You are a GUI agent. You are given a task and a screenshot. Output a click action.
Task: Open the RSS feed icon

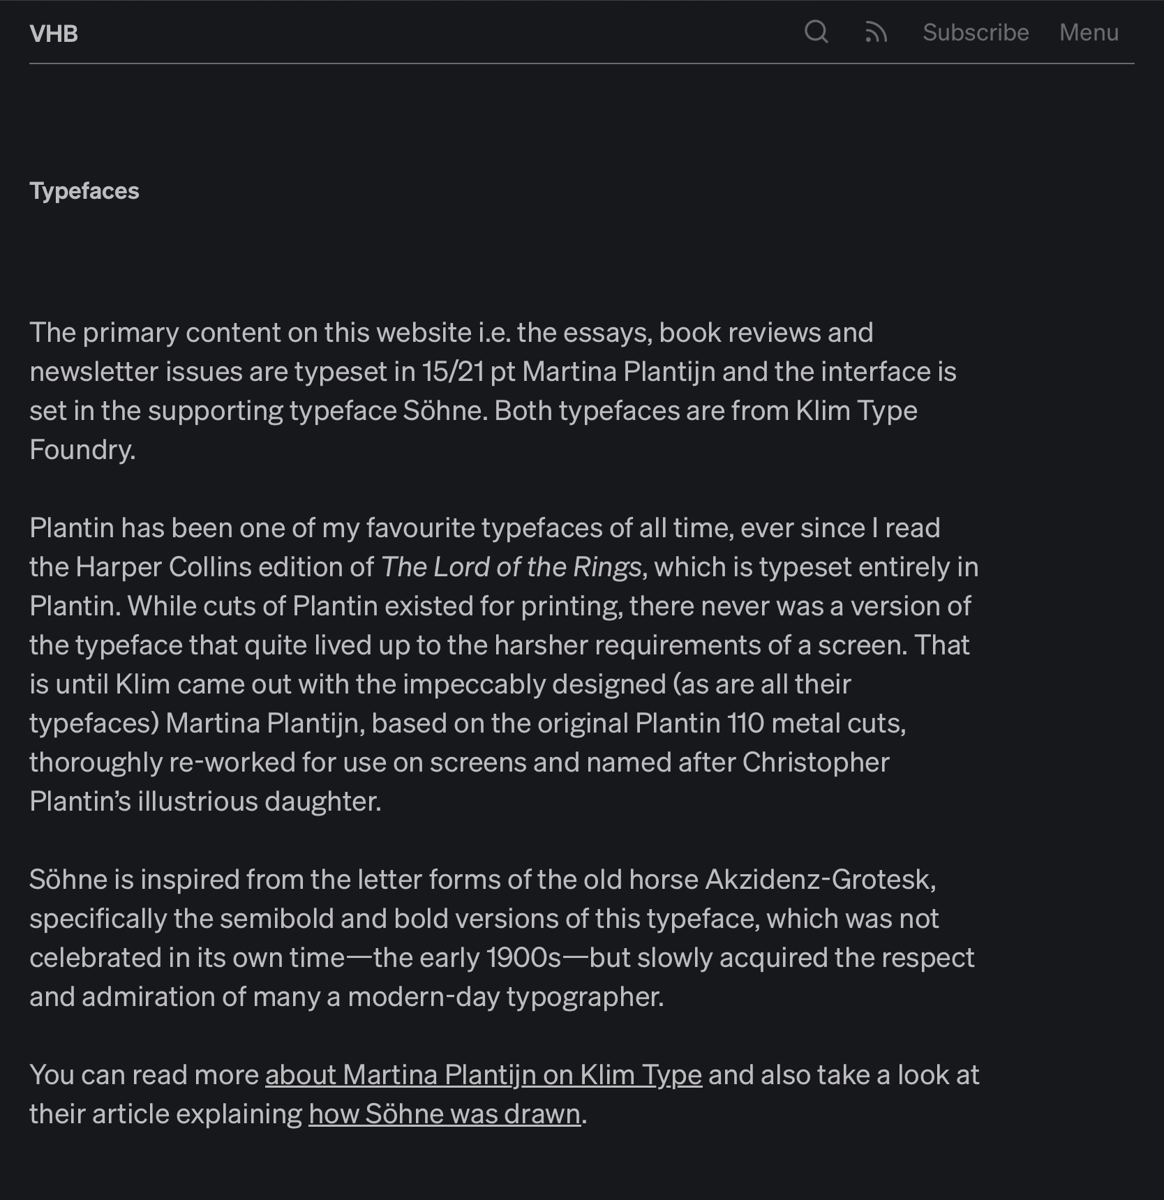coord(876,32)
